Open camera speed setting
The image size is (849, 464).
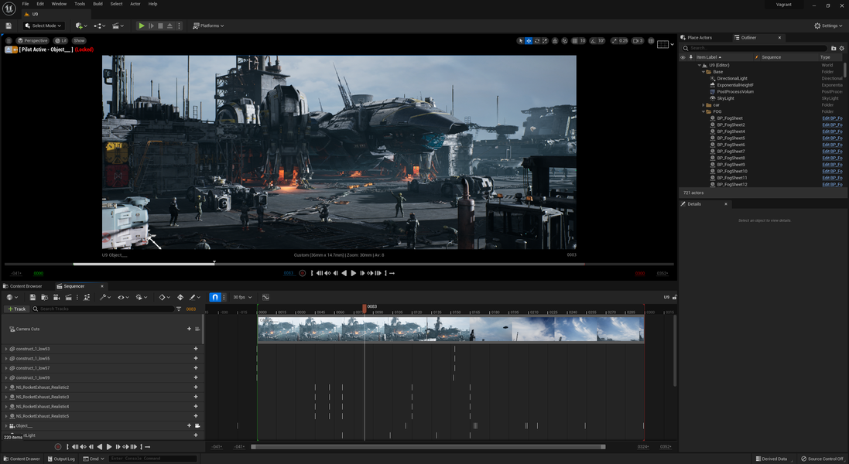pyautogui.click(x=638, y=40)
